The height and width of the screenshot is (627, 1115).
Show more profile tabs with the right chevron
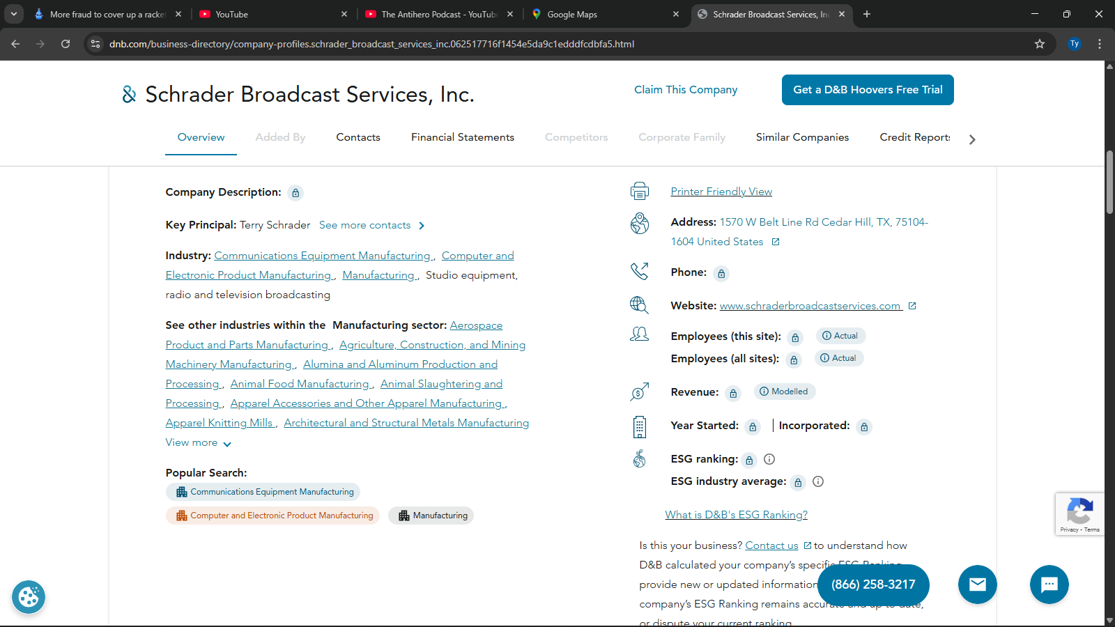coord(972,139)
